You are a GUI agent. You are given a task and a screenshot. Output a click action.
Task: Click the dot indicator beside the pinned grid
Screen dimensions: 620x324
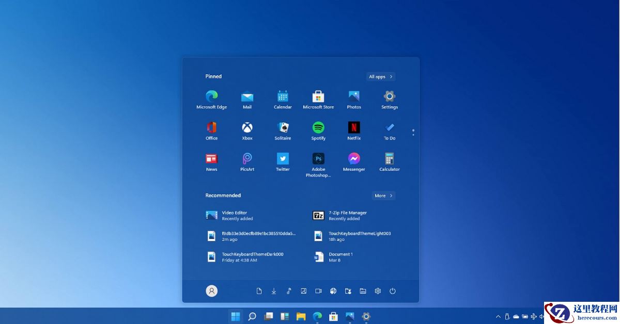click(413, 132)
